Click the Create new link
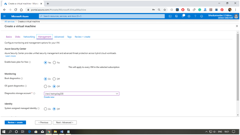The height and width of the screenshot is (135, 240). (x=49, y=97)
